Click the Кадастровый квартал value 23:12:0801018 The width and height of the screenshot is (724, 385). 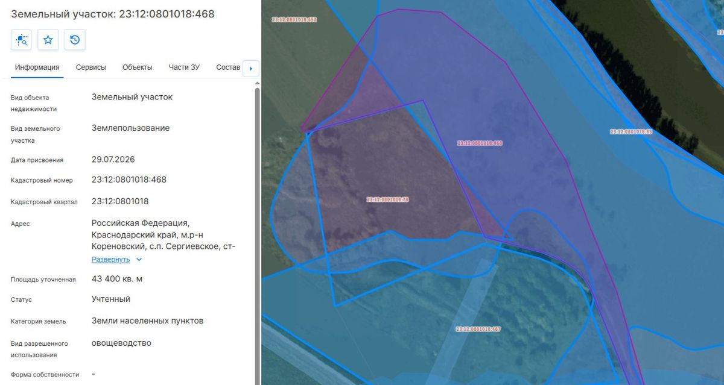[x=120, y=201]
